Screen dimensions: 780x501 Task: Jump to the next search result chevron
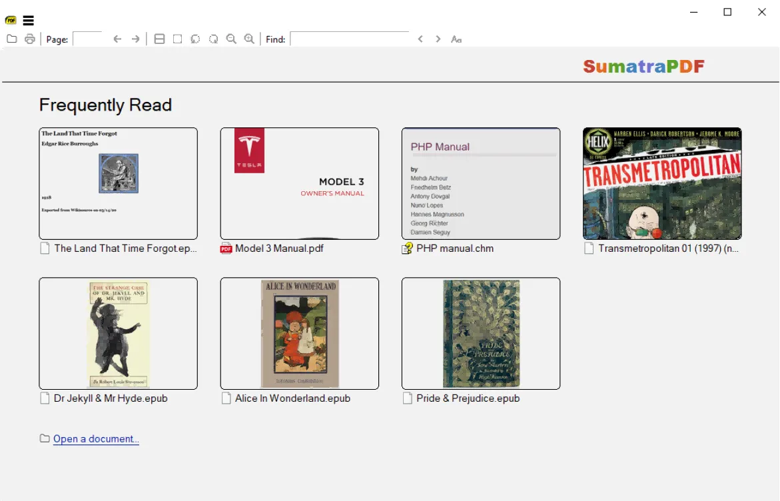click(x=438, y=39)
